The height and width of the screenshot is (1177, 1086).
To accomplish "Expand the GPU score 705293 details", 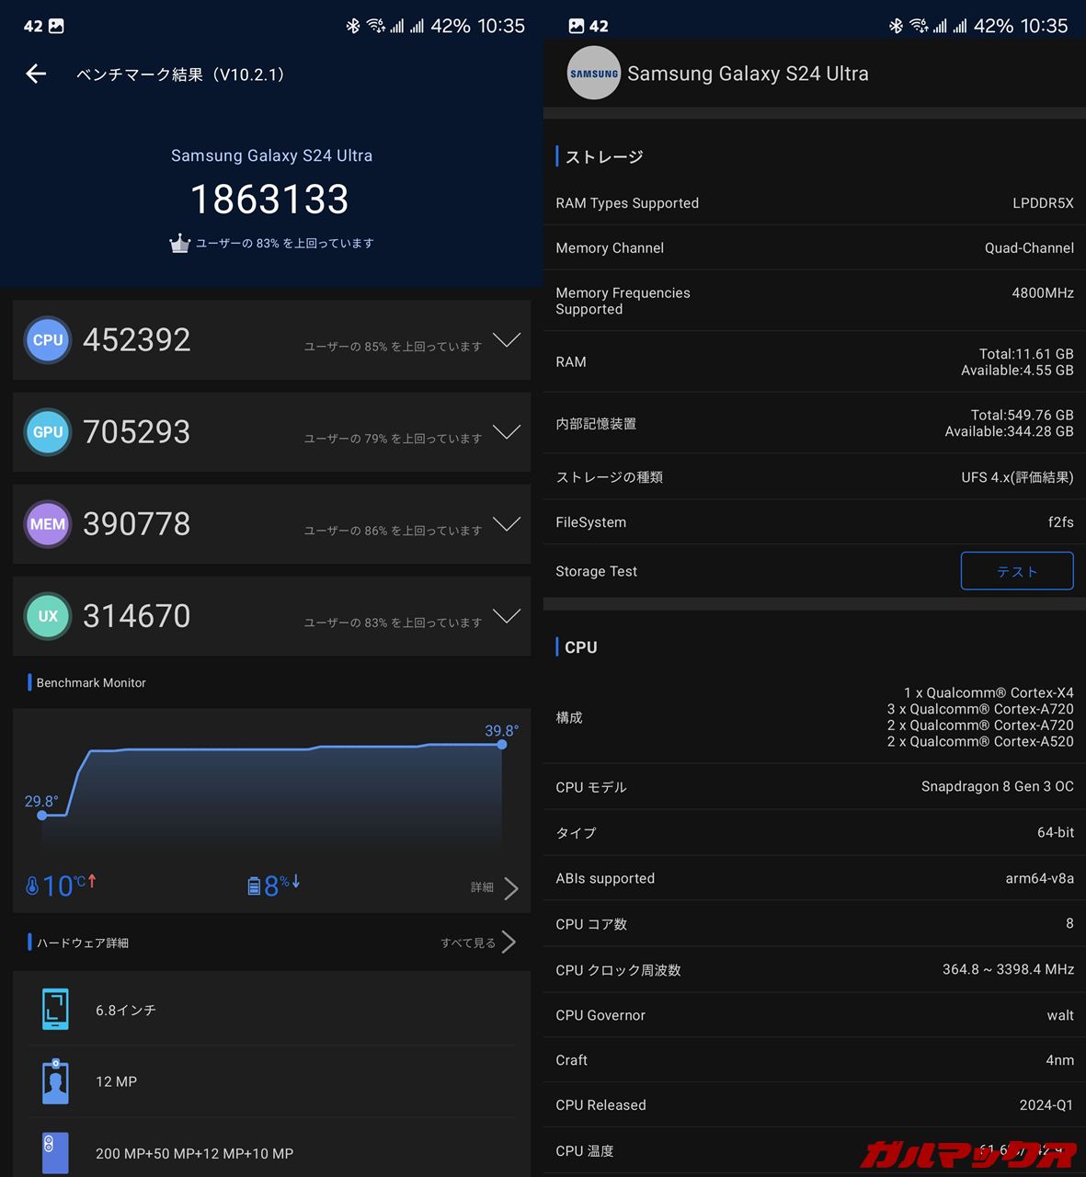I will click(x=507, y=432).
